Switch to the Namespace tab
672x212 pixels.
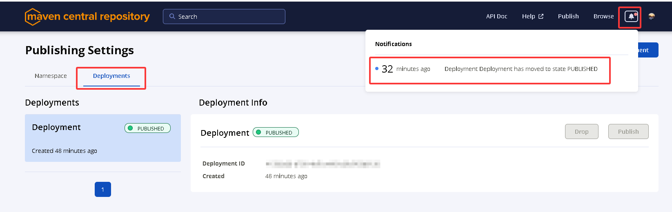coord(51,76)
